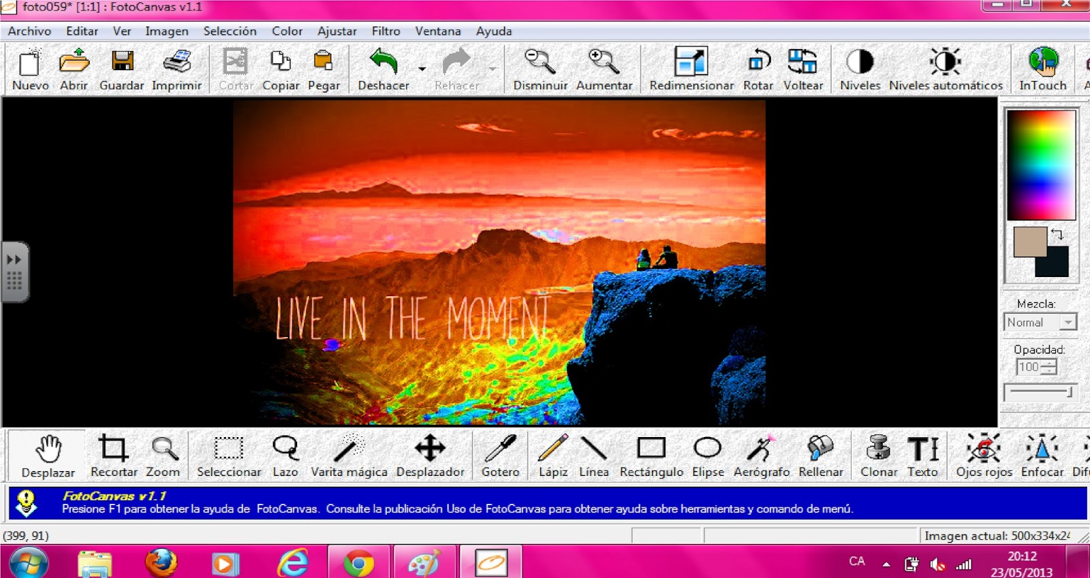
Task: Open the Selección menu
Action: tap(230, 31)
